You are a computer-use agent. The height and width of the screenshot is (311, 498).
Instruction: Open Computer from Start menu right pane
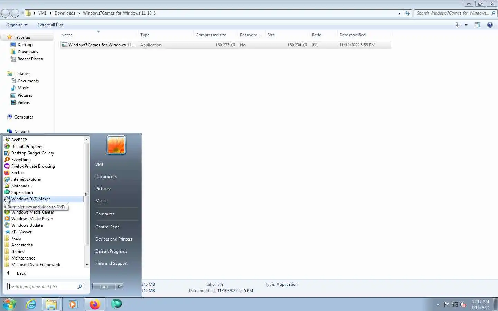click(105, 214)
